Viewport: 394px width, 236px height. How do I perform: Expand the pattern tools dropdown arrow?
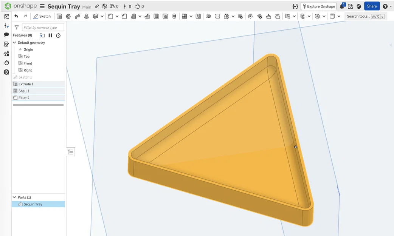pos(191,16)
